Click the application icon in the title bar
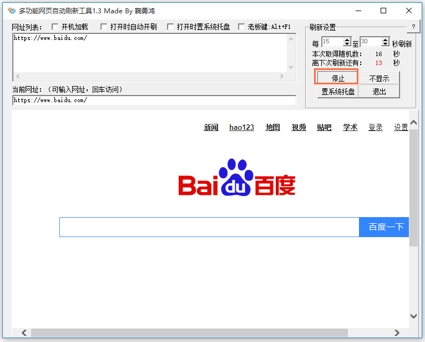Image resolution: width=425 pixels, height=342 pixels. [12, 11]
